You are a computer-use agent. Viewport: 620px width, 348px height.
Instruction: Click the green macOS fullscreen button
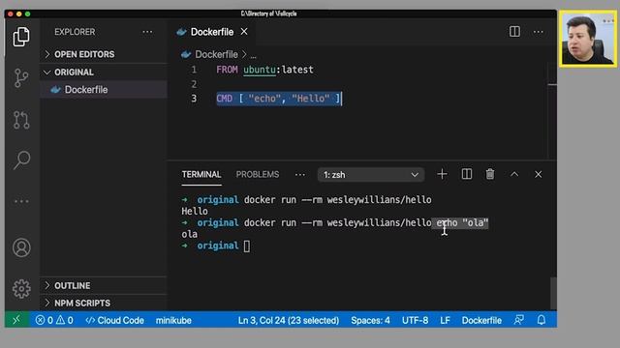28,14
